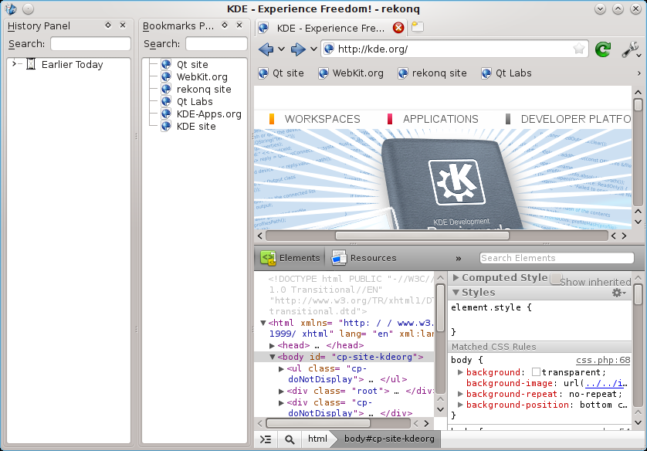Open the wrench tools menu

tap(631, 49)
